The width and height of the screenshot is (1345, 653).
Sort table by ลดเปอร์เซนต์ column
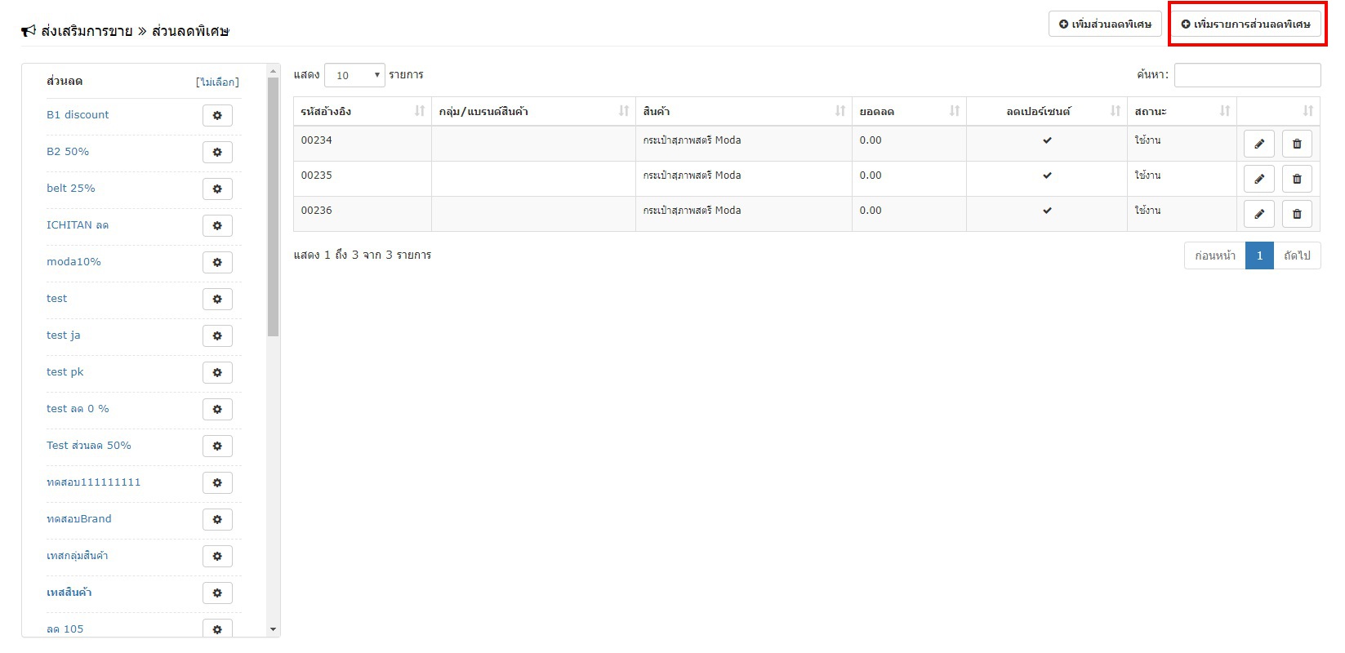click(x=1047, y=111)
